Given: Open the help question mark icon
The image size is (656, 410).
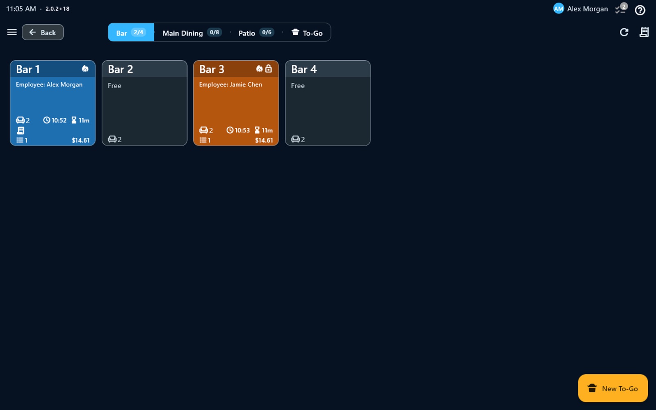Looking at the screenshot, I should click(640, 10).
